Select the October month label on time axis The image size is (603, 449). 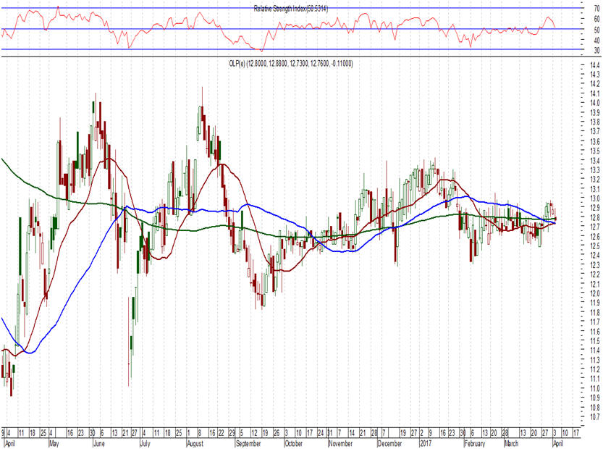point(293,442)
